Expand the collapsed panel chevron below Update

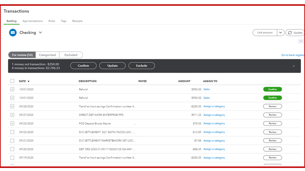301,41
